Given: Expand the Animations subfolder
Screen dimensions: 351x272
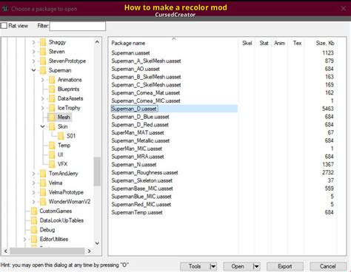Looking at the screenshot, I should [x=42, y=80].
